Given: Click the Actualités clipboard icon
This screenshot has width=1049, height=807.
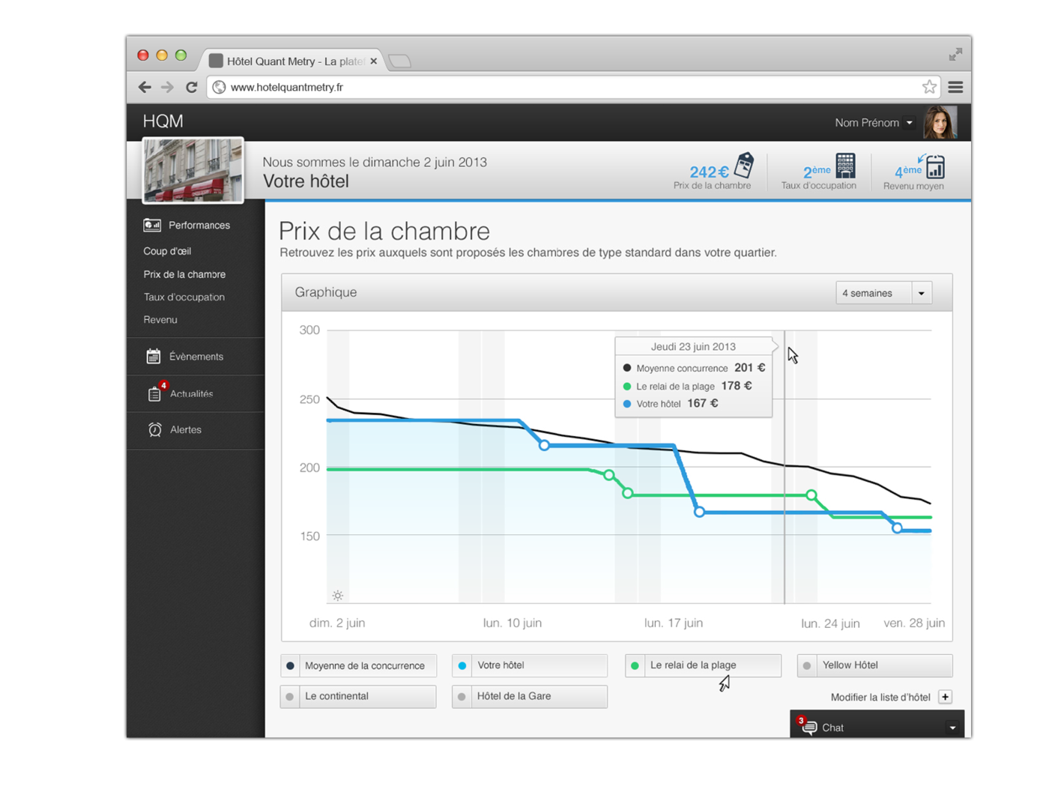Looking at the screenshot, I should (154, 393).
